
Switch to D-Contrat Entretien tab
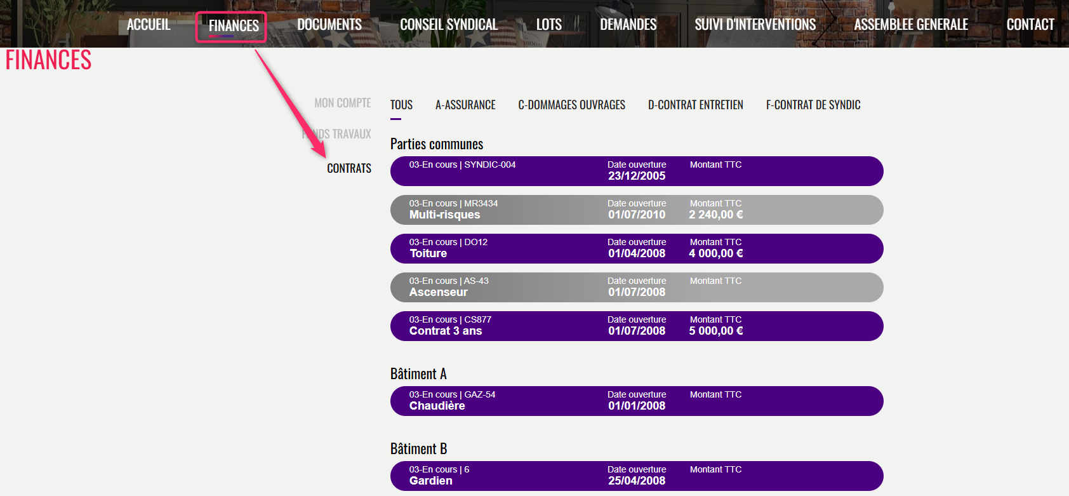tap(695, 105)
